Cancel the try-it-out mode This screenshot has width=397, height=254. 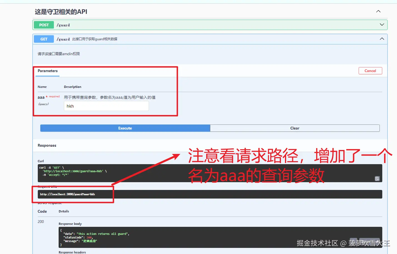(370, 71)
